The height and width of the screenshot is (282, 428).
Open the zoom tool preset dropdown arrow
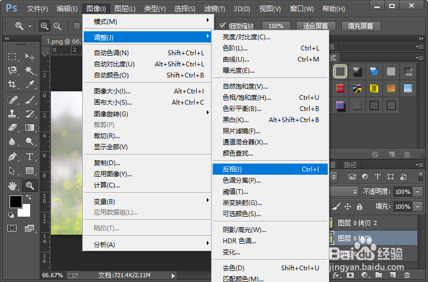point(30,26)
